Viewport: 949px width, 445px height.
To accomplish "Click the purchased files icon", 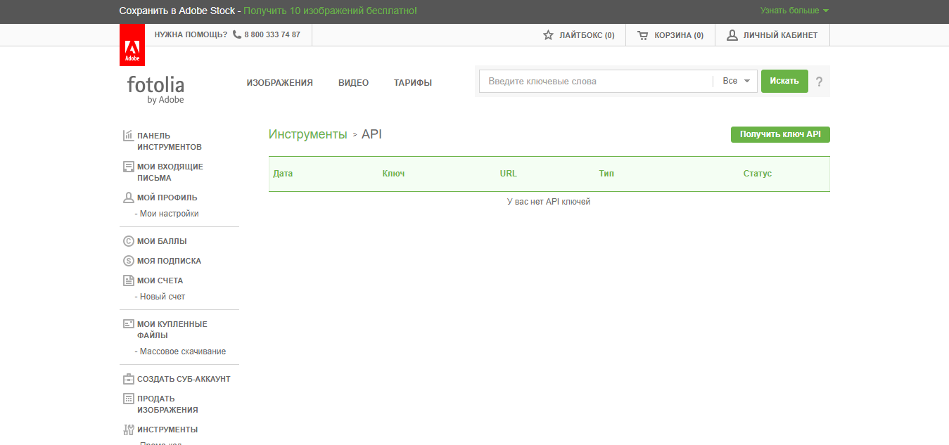I will coord(128,324).
